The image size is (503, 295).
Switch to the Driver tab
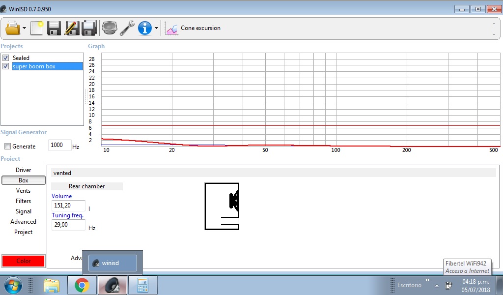24,170
